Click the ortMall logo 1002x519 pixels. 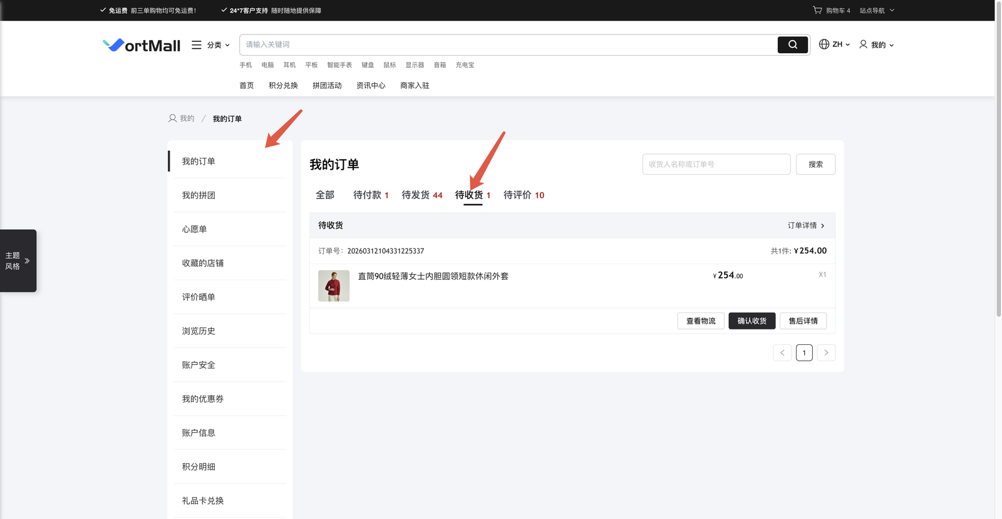click(142, 45)
